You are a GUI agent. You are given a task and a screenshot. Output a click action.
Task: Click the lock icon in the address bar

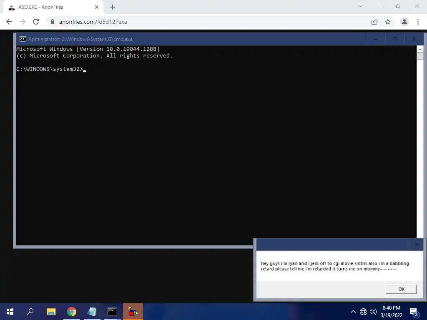tap(52, 22)
